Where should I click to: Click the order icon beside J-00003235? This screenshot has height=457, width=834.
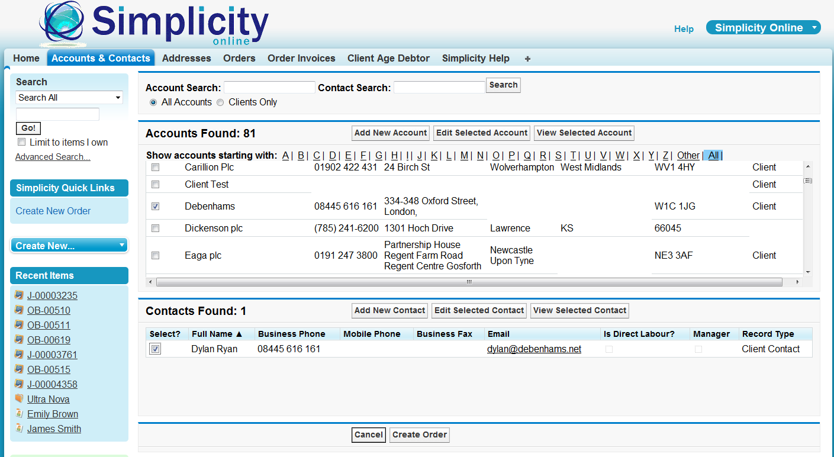point(19,295)
